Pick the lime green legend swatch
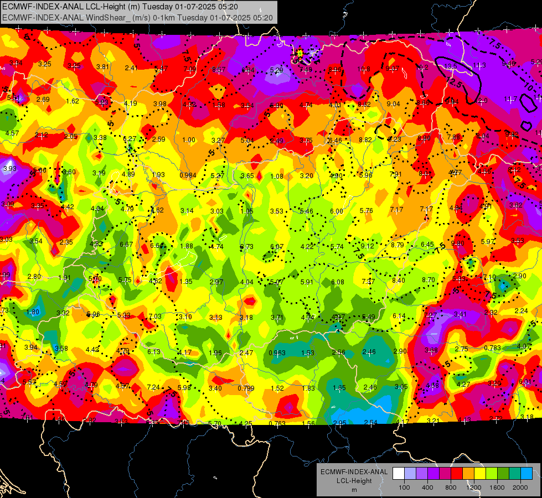The image size is (542, 498). (492, 473)
